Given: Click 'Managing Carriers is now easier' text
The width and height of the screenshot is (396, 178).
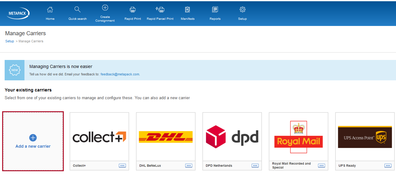Looking at the screenshot, I should point(61,66).
